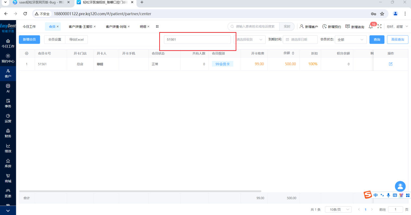The image size is (411, 215).
Task: Click the IME microphone voice input icon
Action: point(388,195)
